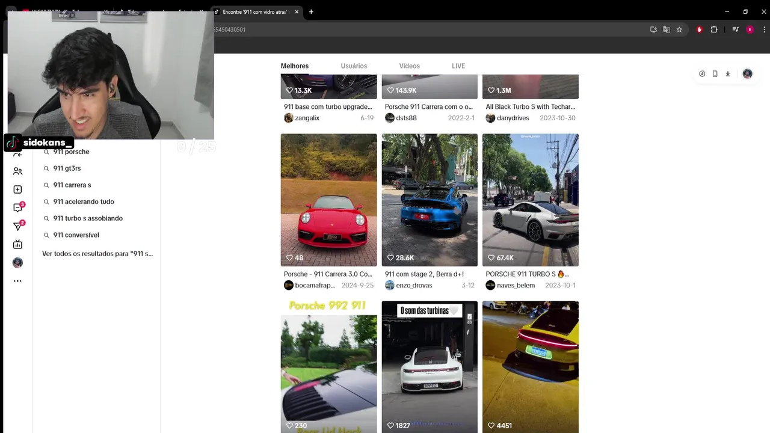Open Chrome three-dot menu
Screen dimensions: 770x433
(765, 29)
